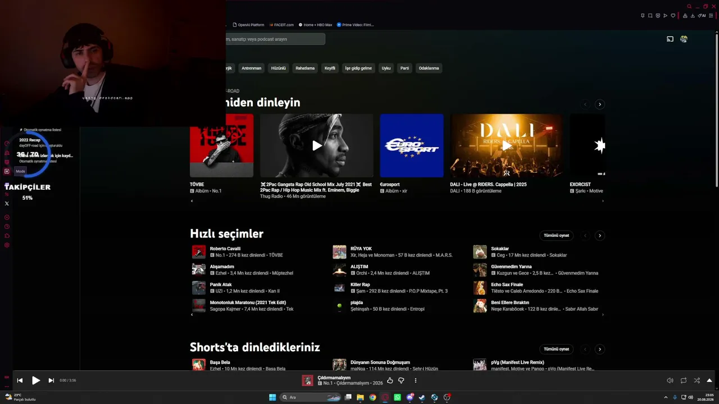
Task: Open the Eurosport album cover
Action: (x=412, y=145)
